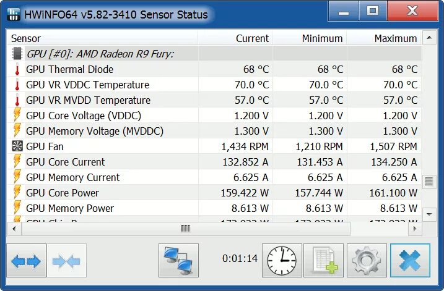The image size is (444, 291).
Task: Select the Minimum column header
Action: [x=310, y=38]
